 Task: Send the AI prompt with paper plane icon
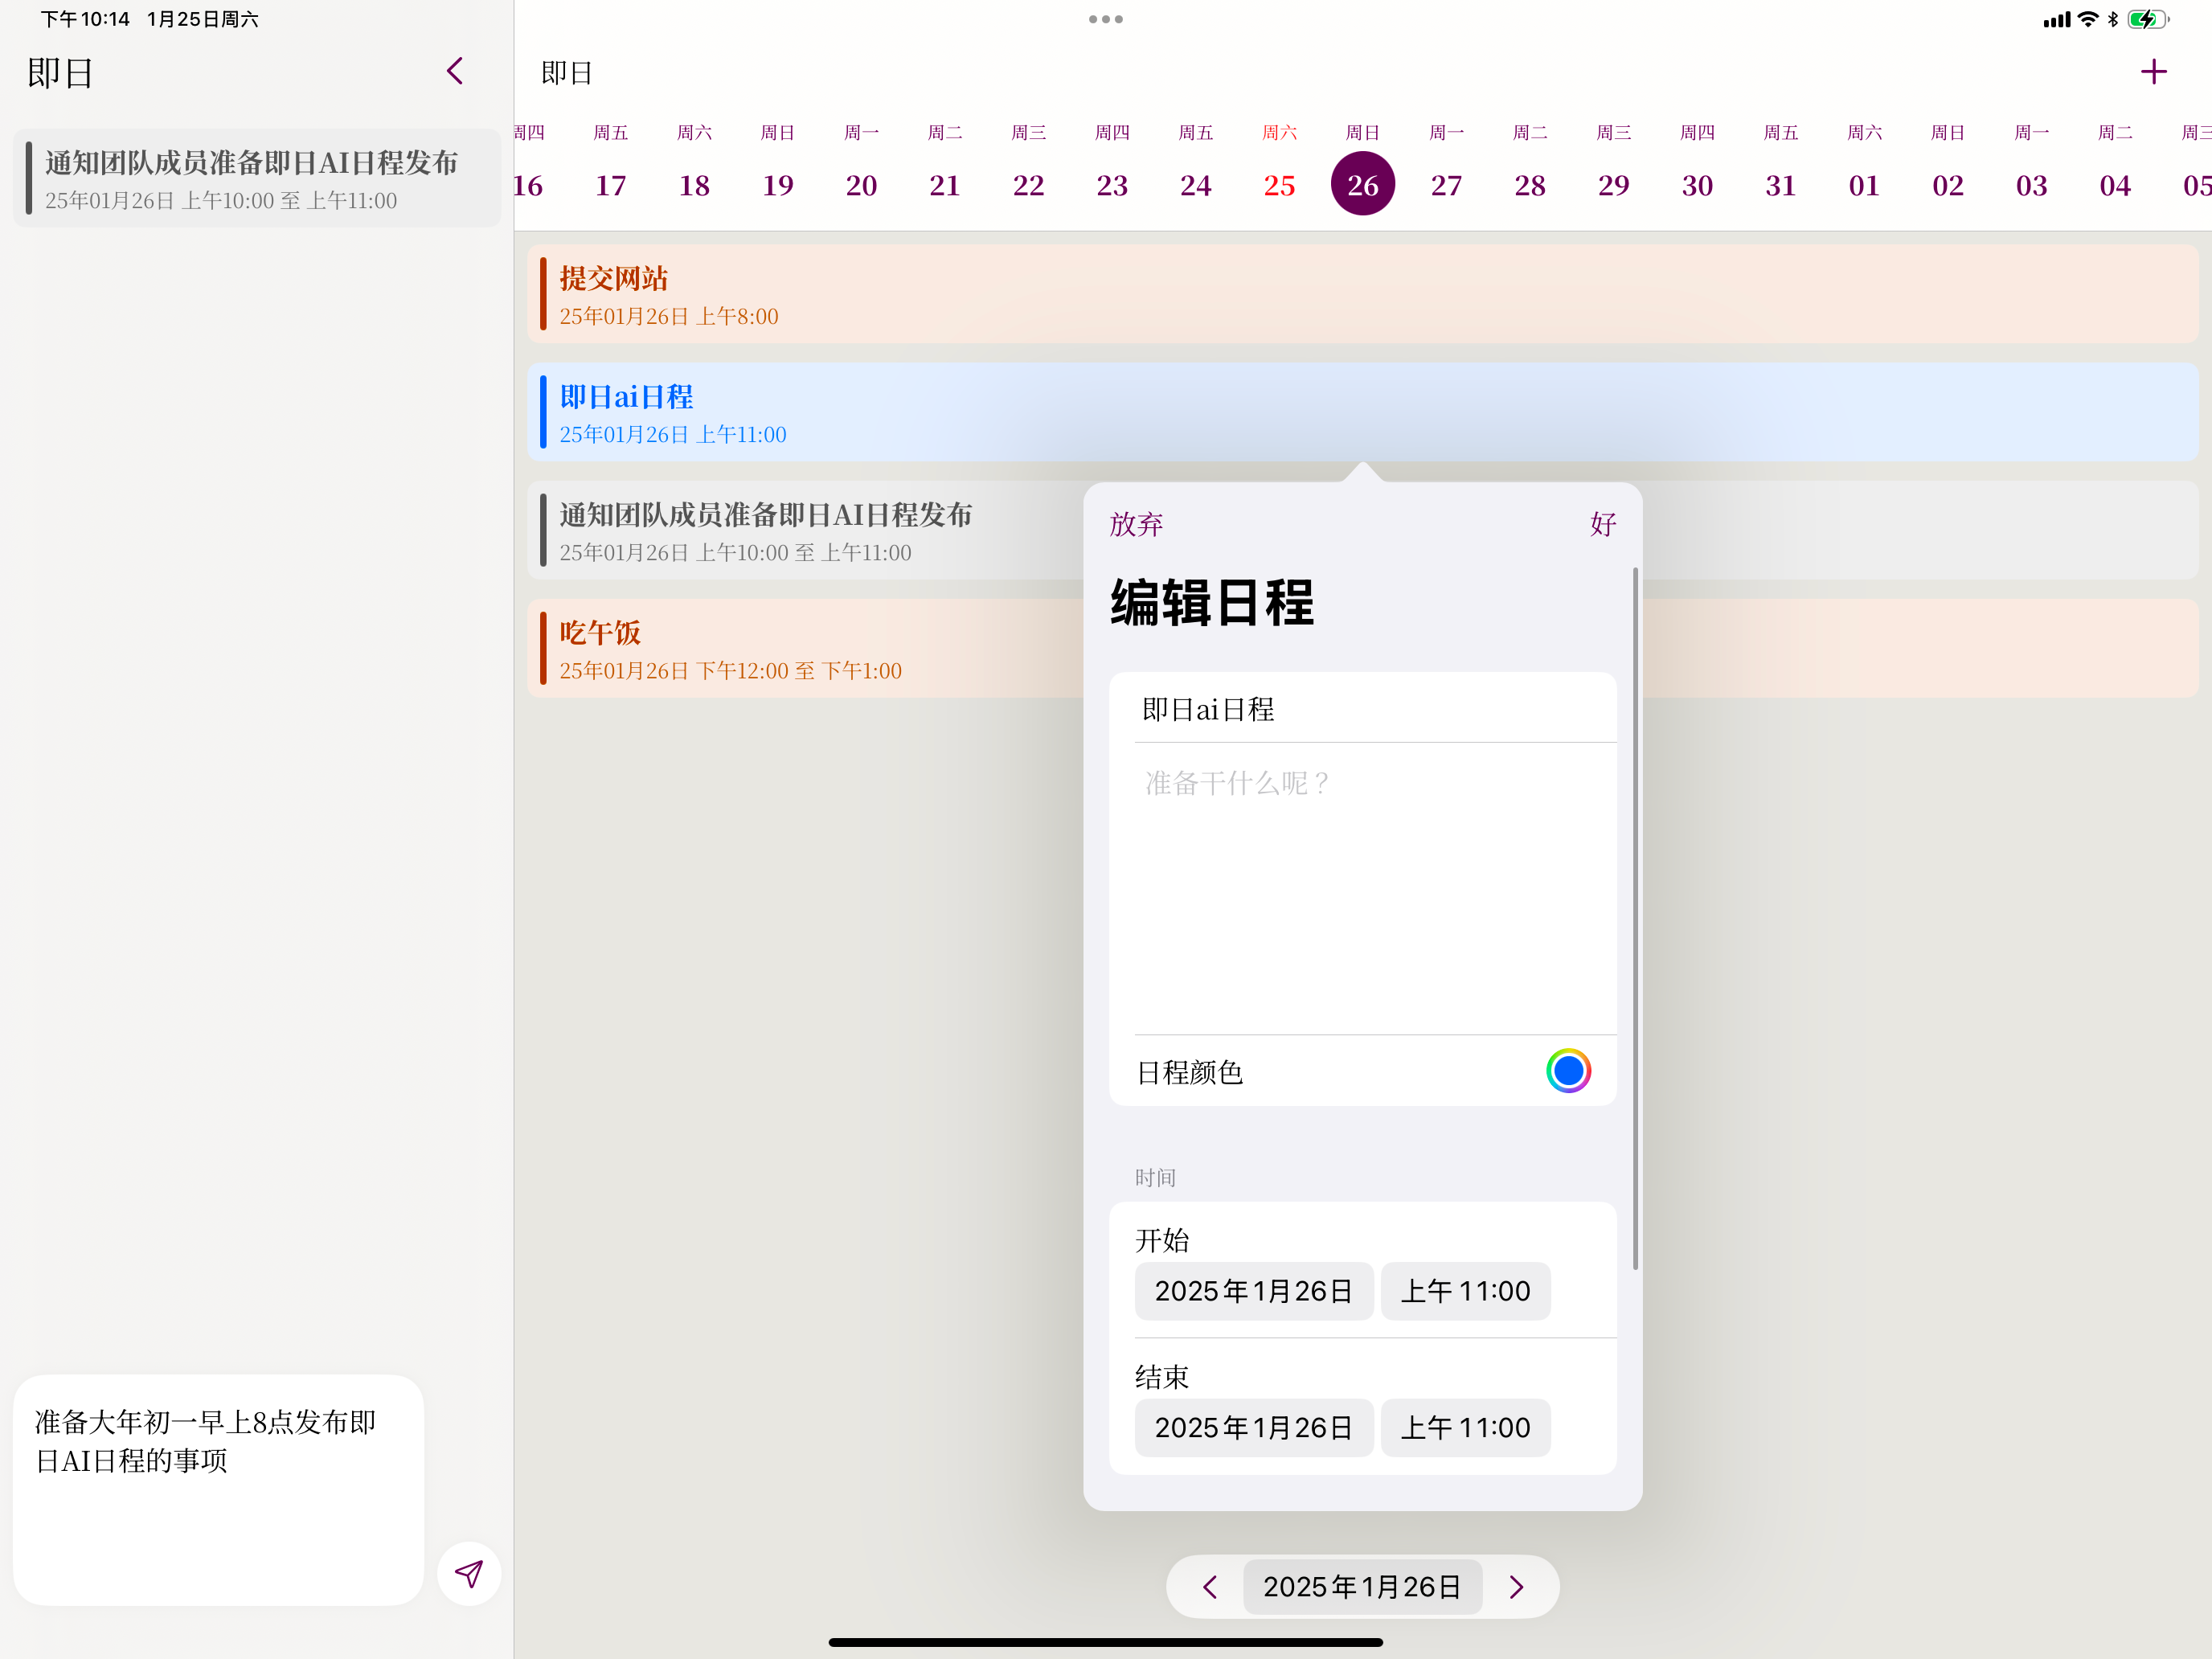[468, 1574]
